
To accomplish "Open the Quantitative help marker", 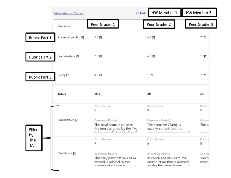I will 77,120.
